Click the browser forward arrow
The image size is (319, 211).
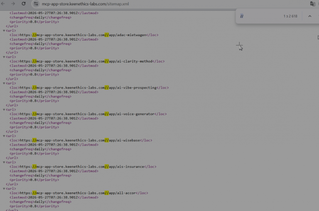pos(13,4)
